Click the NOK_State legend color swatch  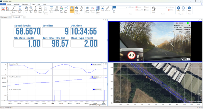pos(94,89)
